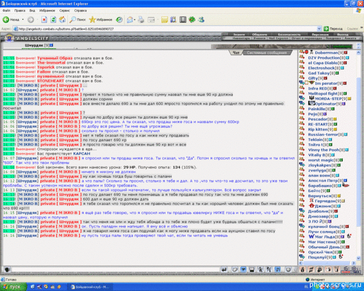This screenshot has width=364, height=291.
Task: Send chat message with enter-arrow icon
Action: pos(224,269)
